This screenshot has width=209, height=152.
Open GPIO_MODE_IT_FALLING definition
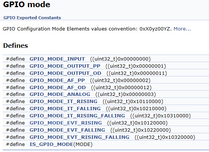[65, 109]
